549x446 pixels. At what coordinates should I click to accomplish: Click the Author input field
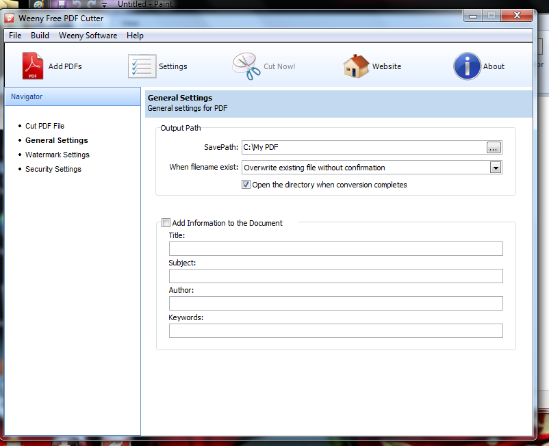tap(336, 303)
